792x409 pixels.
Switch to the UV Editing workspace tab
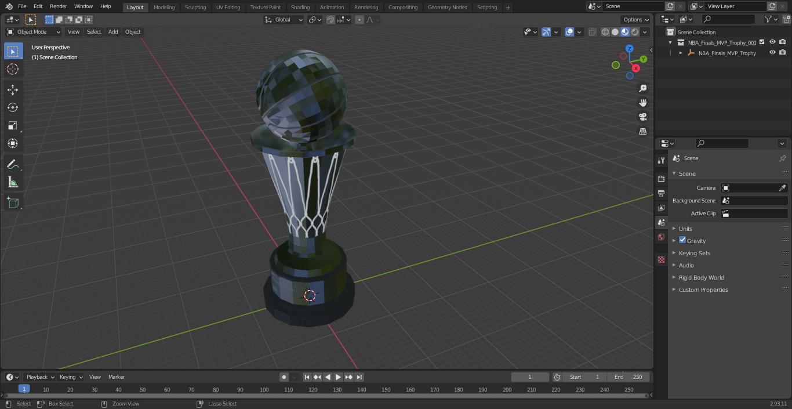pos(228,8)
